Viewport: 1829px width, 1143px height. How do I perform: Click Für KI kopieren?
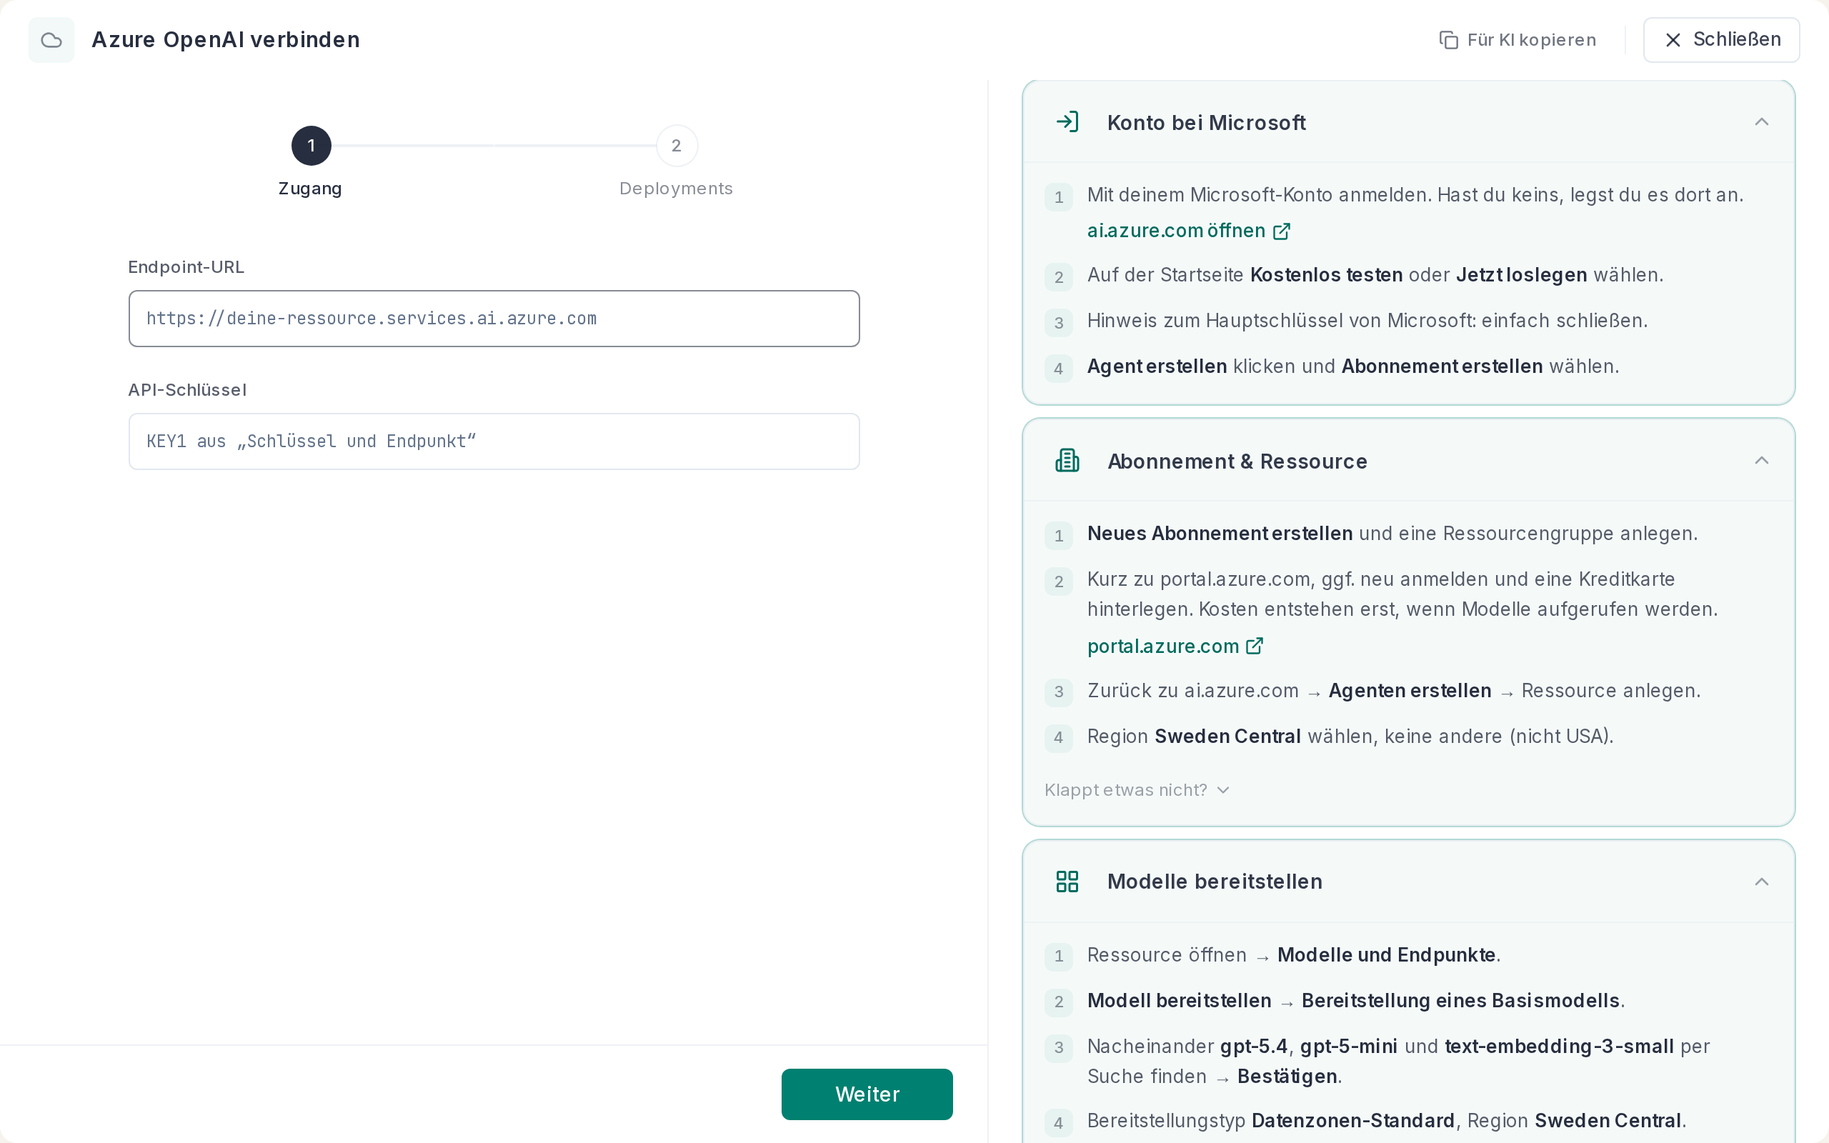(1517, 40)
